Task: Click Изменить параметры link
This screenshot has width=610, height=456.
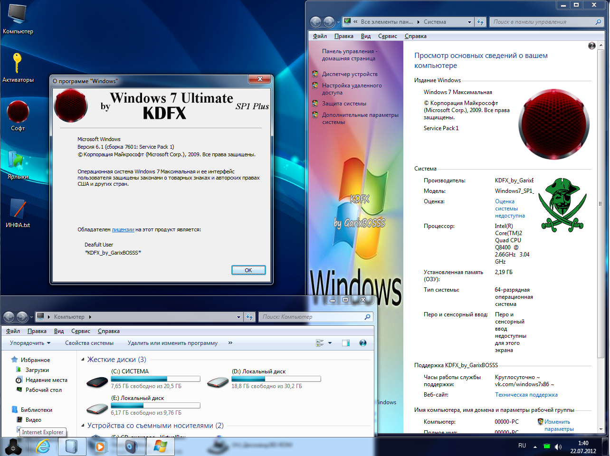Action: pos(559,425)
